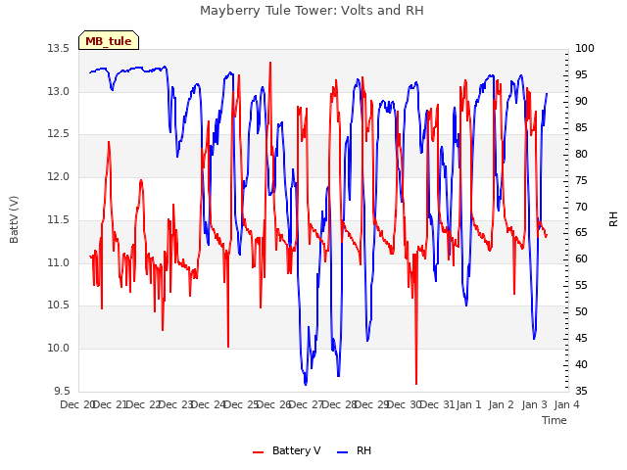This screenshot has width=627, height=470.
Task: Click the 12.0 left axis value
Action: click(59, 176)
